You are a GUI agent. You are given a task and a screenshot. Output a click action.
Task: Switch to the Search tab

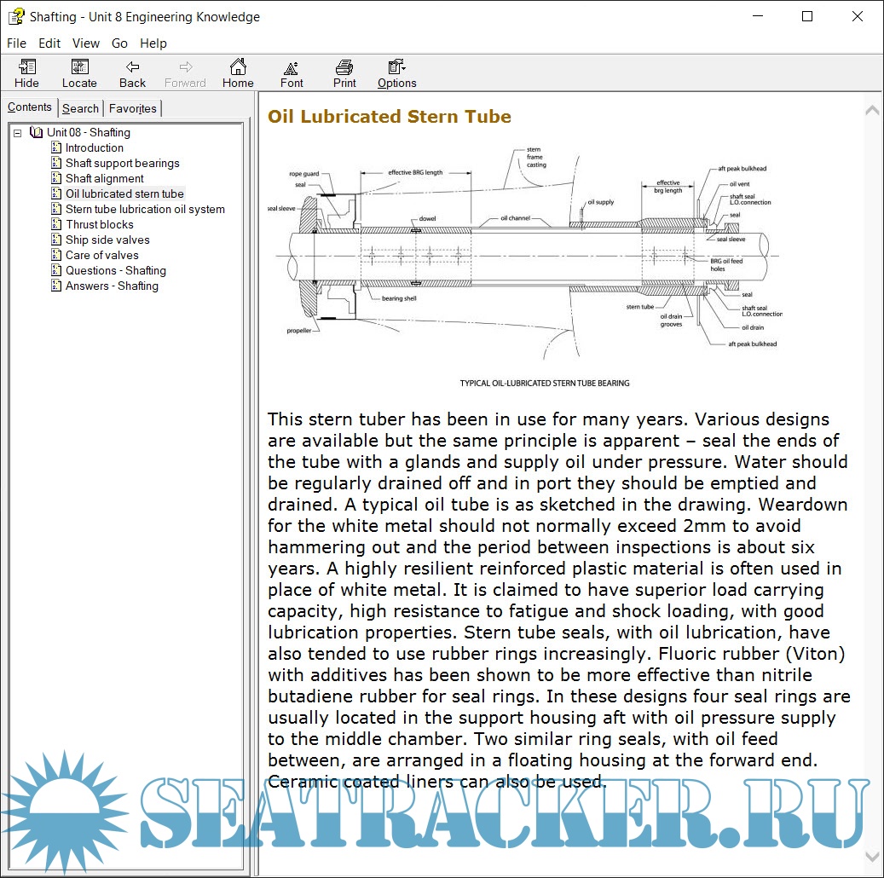coord(80,108)
